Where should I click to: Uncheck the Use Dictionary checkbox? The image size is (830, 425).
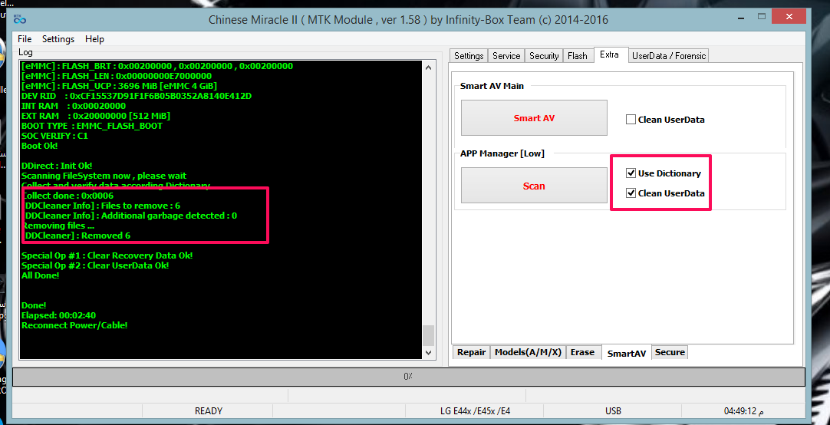[x=631, y=173]
